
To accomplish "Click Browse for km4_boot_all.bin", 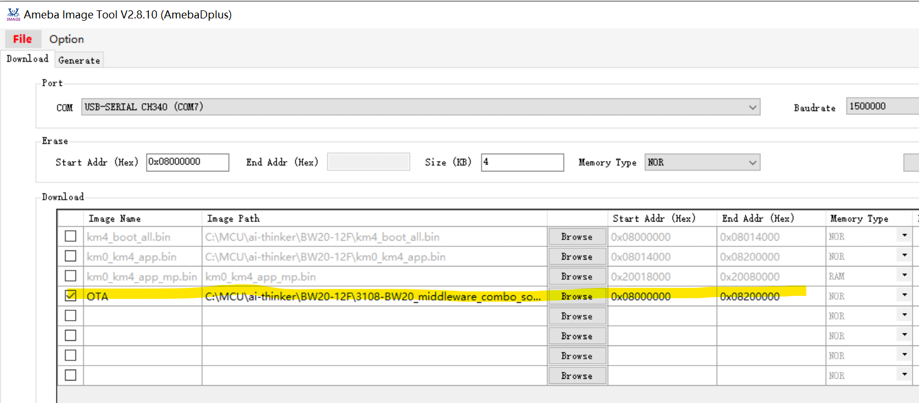I will (x=576, y=237).
